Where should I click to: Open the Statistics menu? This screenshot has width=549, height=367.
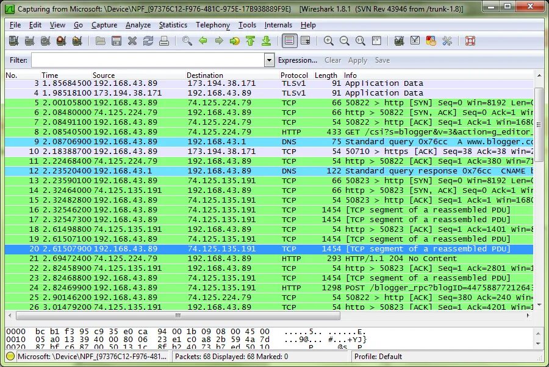[173, 25]
